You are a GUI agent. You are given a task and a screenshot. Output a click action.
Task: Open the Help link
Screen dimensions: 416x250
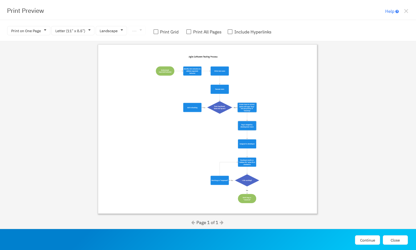[390, 11]
